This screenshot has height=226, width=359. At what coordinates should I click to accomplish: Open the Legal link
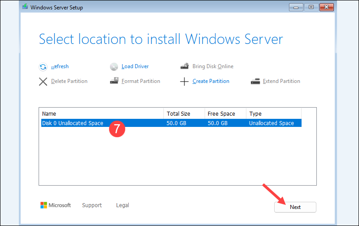[x=123, y=205]
